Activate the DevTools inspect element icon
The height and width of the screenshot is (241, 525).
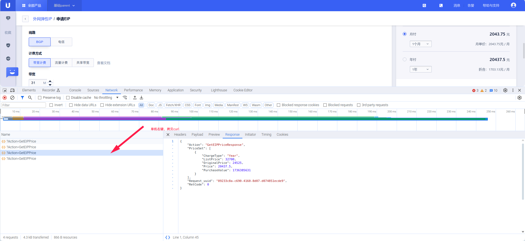(x=5, y=90)
